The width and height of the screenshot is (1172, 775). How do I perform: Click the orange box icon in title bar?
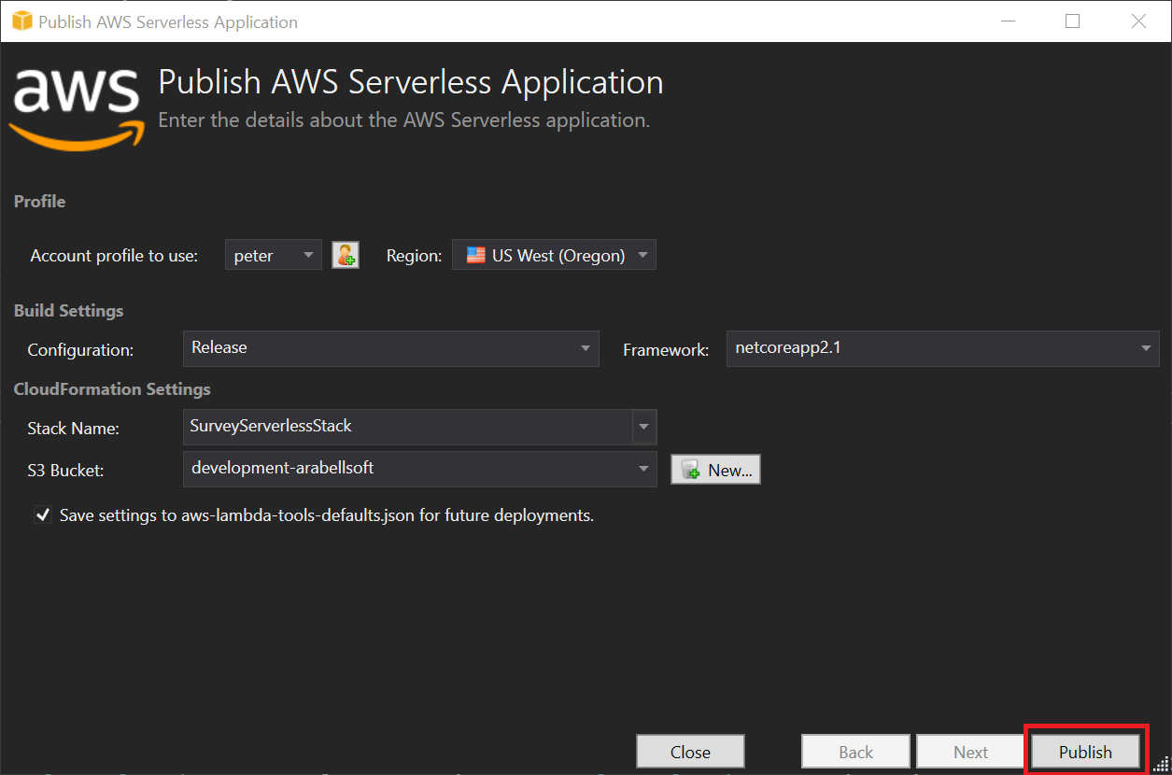point(21,21)
